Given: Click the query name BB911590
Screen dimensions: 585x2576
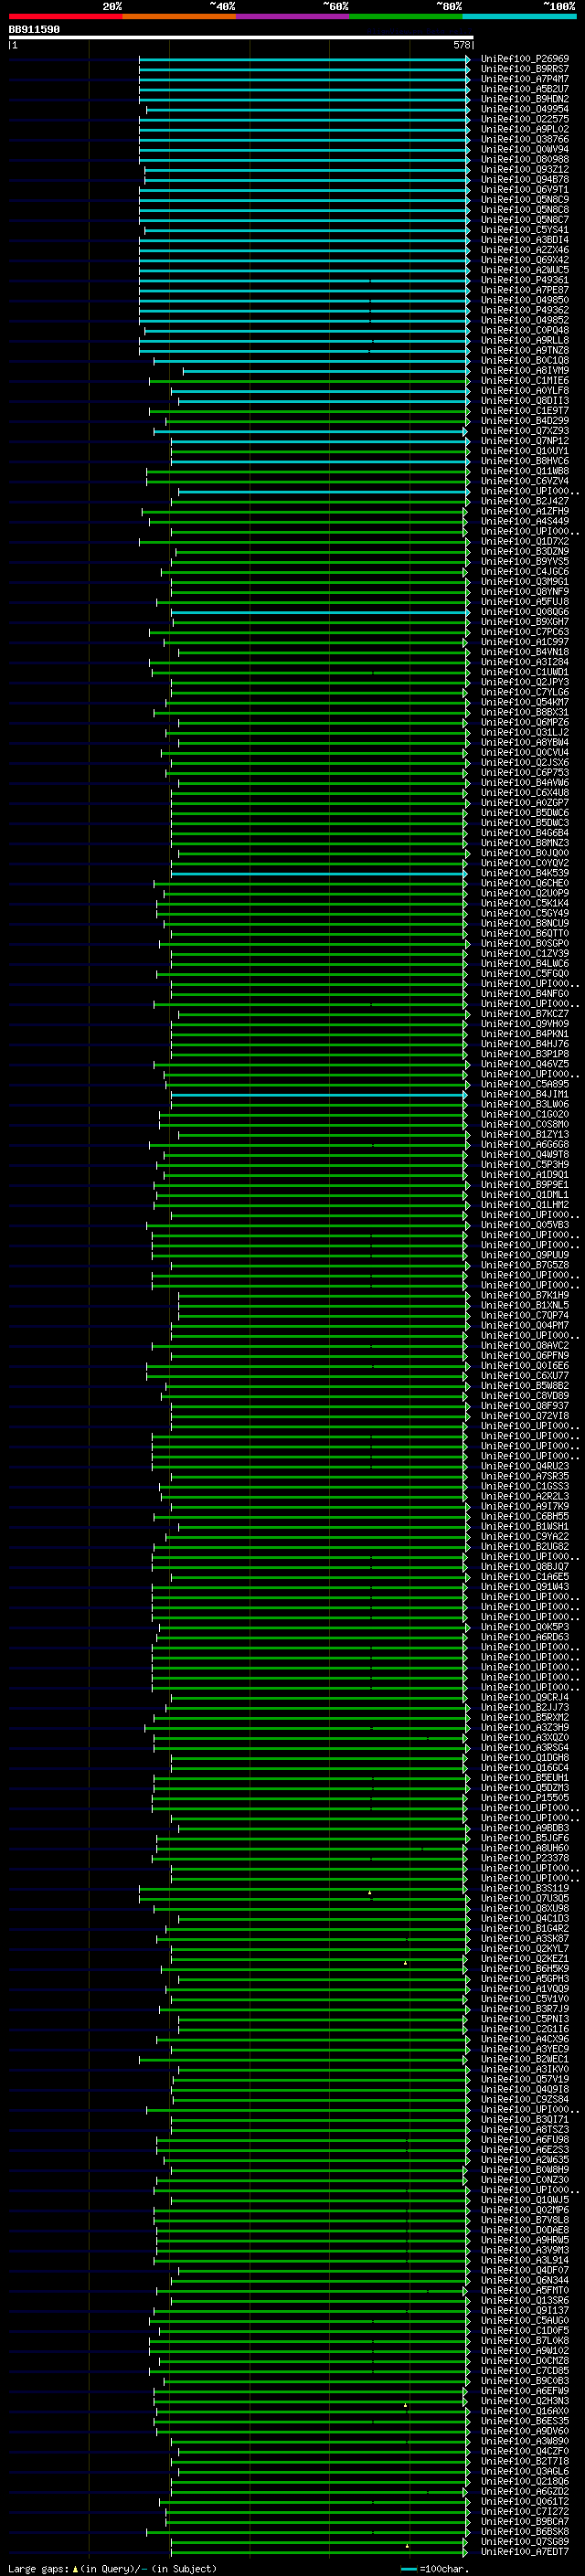Looking at the screenshot, I should tap(34, 30).
